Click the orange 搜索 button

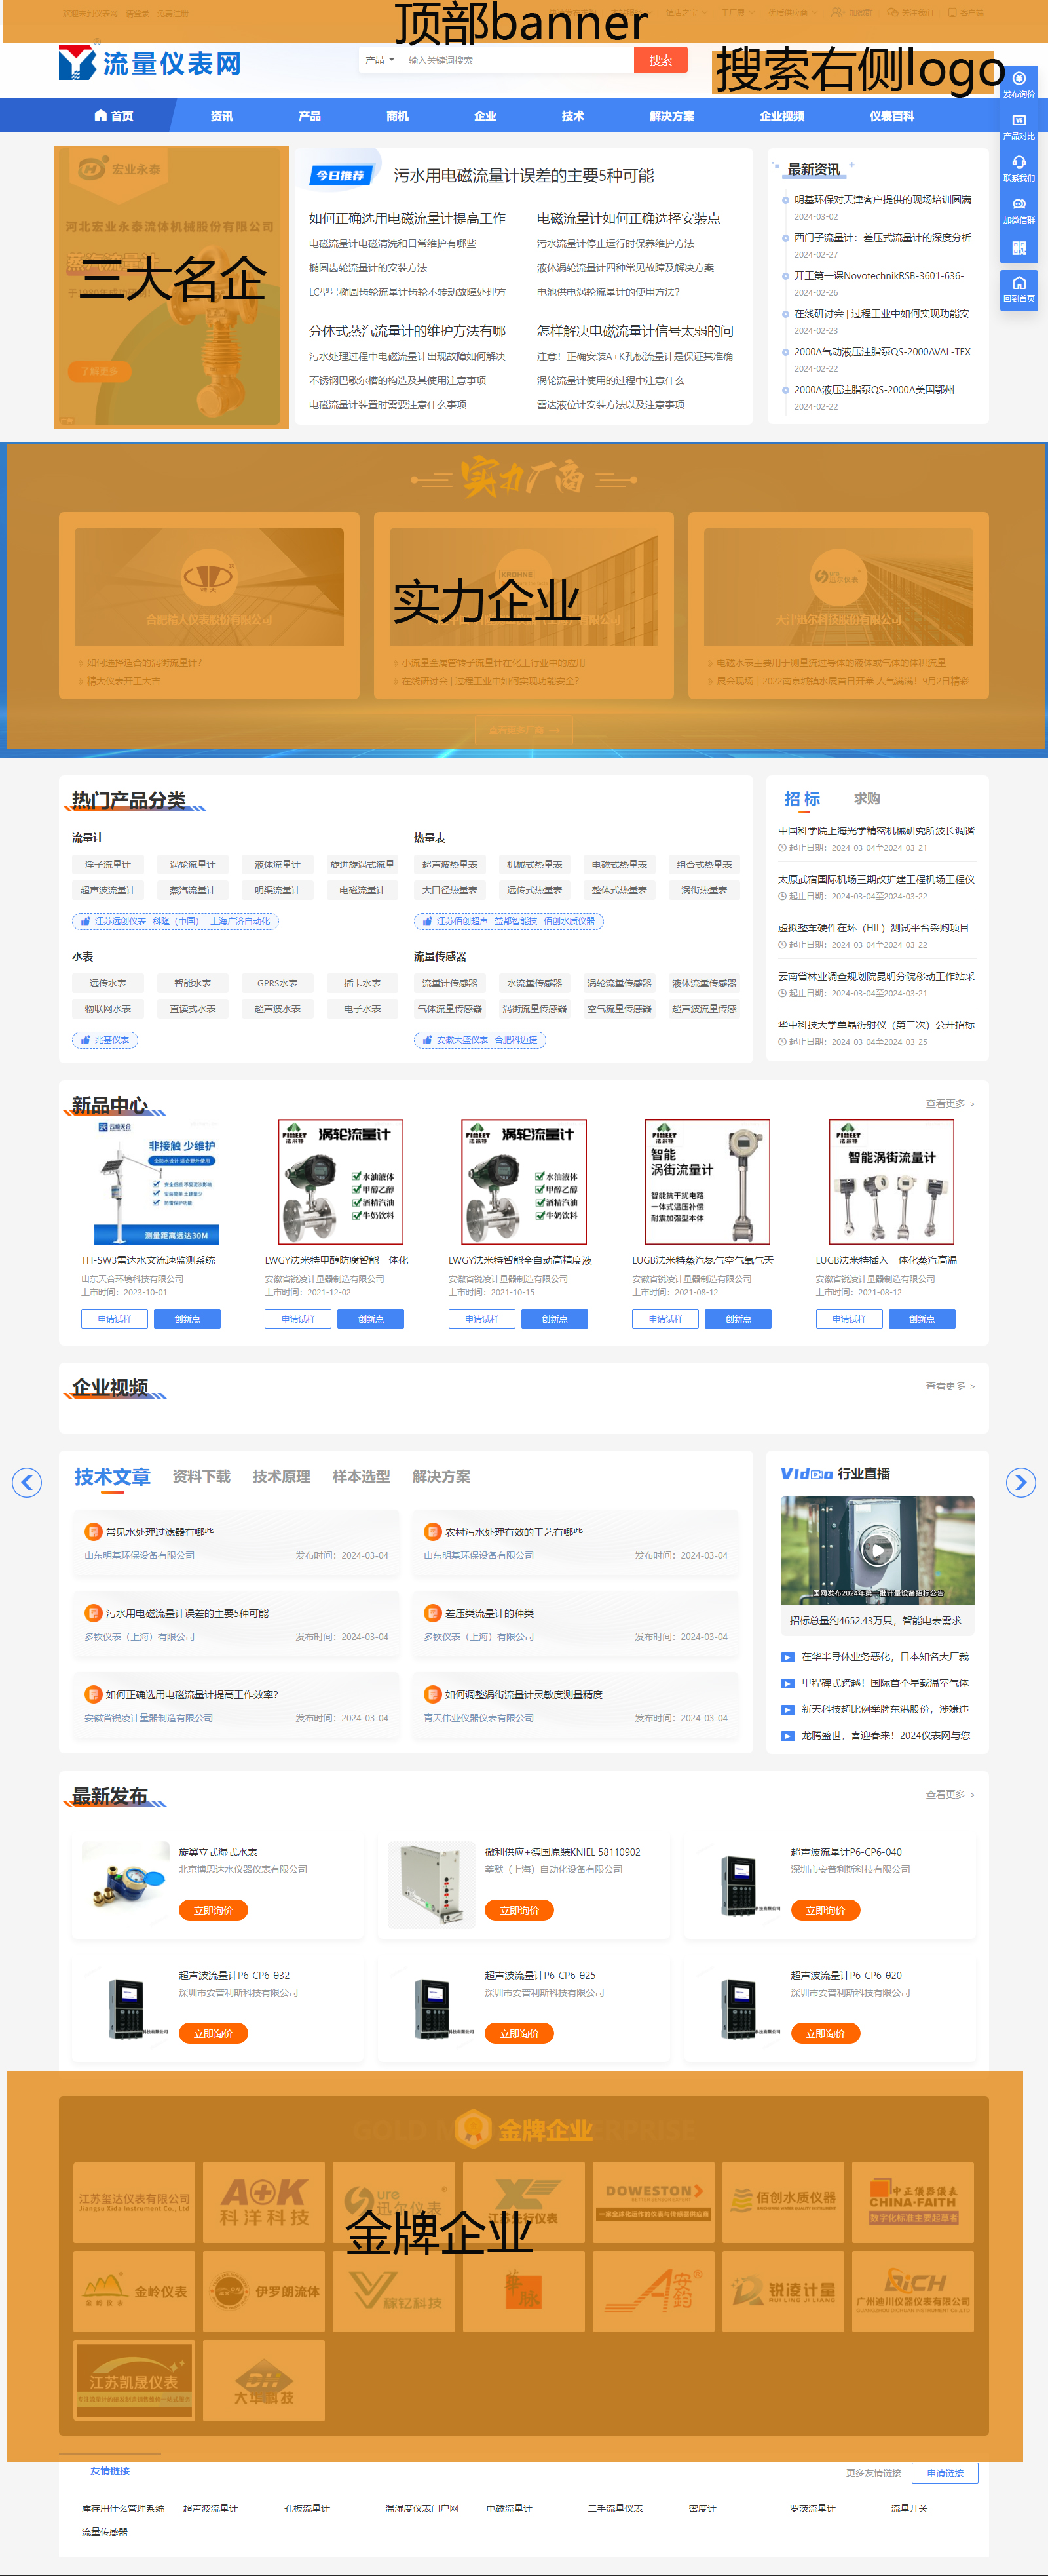point(660,60)
